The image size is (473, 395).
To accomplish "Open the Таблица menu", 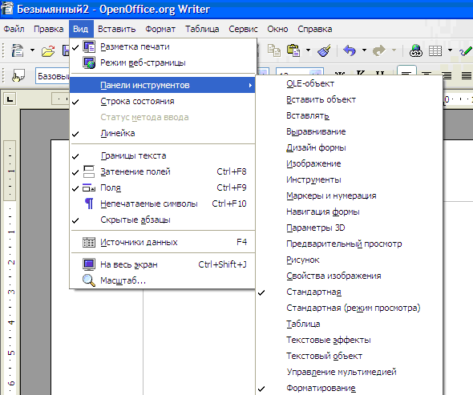I will 202,29.
